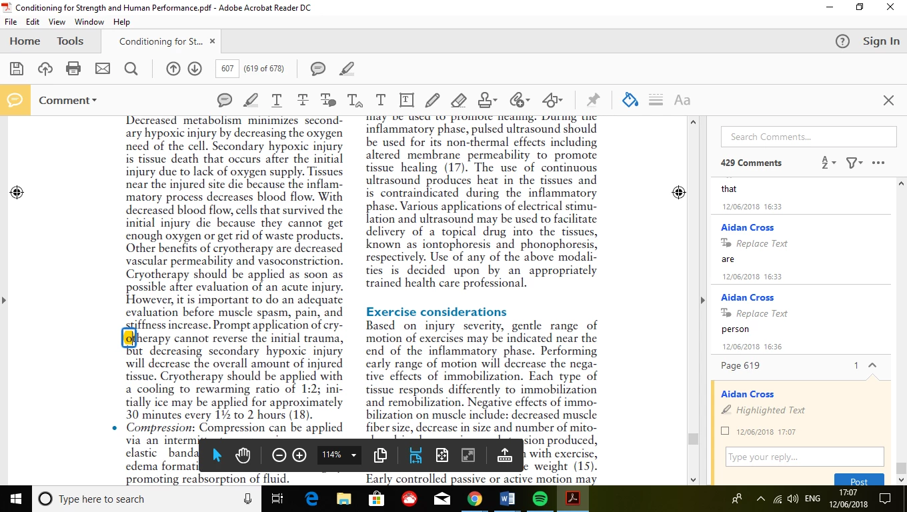Open the Window menu
Screen dimensions: 907x512
click(x=89, y=22)
